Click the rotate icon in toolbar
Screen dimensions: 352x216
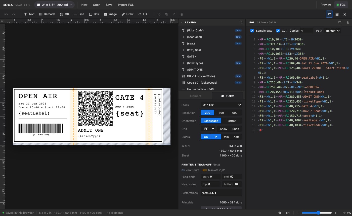point(174,14)
